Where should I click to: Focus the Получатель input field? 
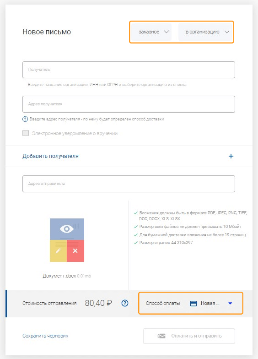point(129,70)
